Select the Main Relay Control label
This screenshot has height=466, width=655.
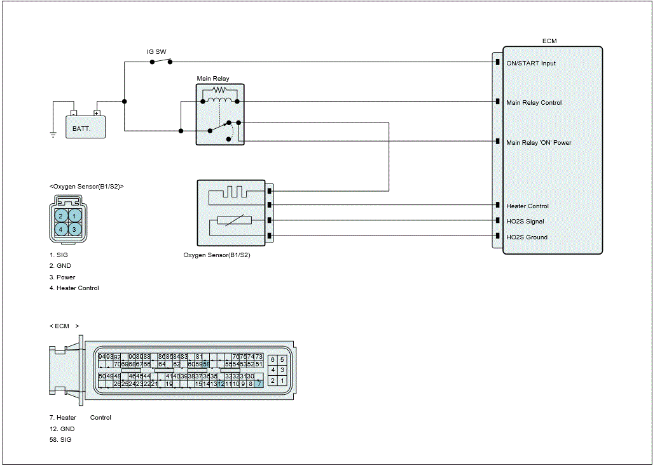(x=534, y=103)
